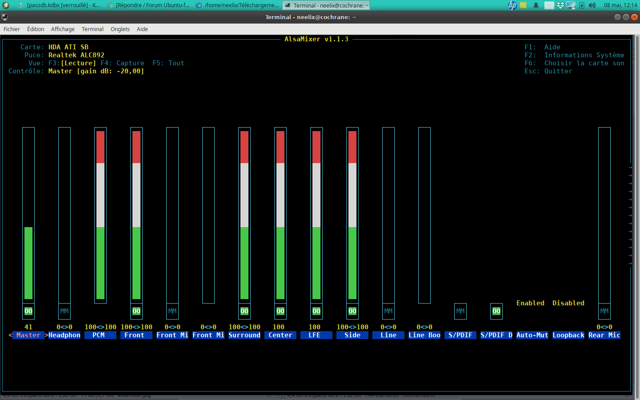640x400 pixels.
Task: Toggle mute box of S/PDIF channel
Action: [x=460, y=311]
